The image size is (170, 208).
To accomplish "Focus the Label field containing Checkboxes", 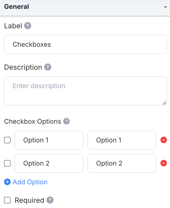I will point(85,44).
